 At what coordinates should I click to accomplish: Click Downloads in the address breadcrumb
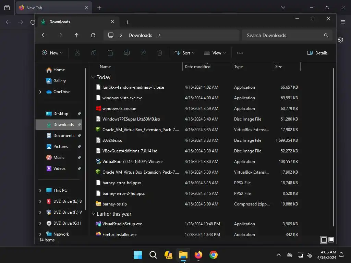[140, 35]
